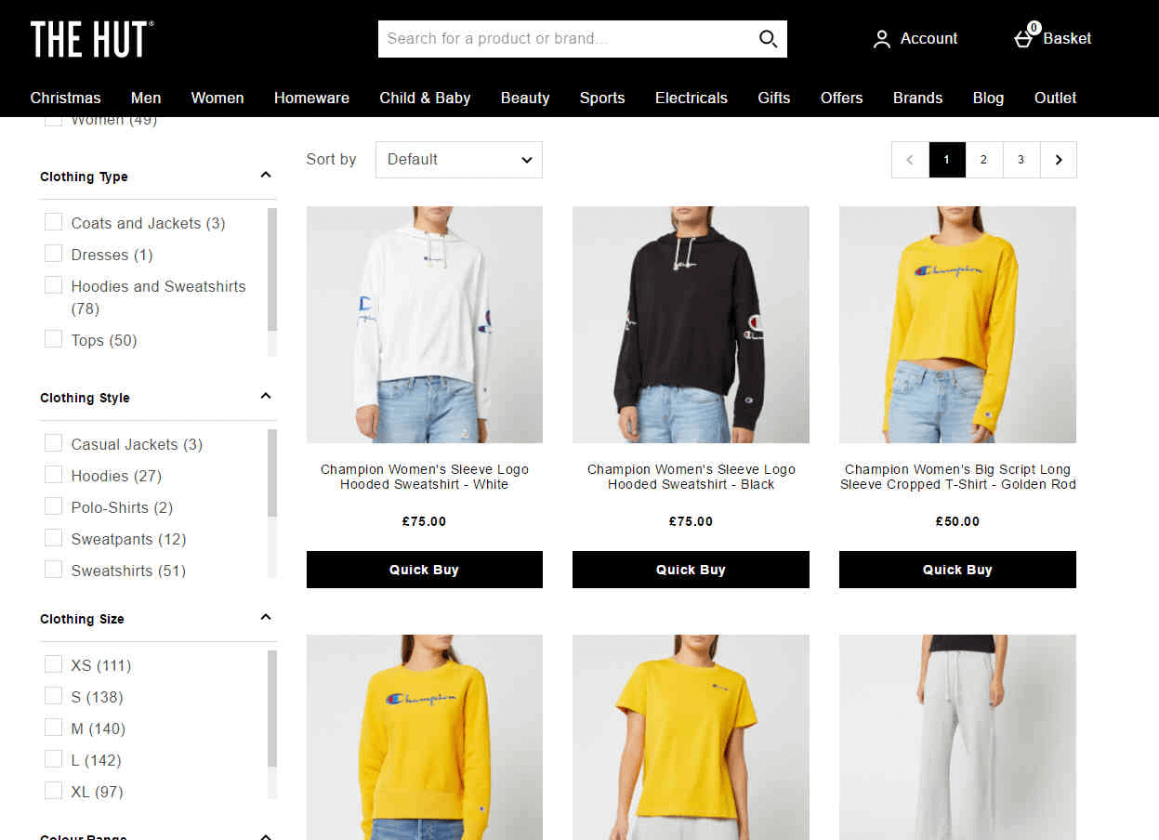Image resolution: width=1159 pixels, height=840 pixels.
Task: Open Sleeve Logo Hooded Sweatshirt - Black link
Action: click(691, 477)
